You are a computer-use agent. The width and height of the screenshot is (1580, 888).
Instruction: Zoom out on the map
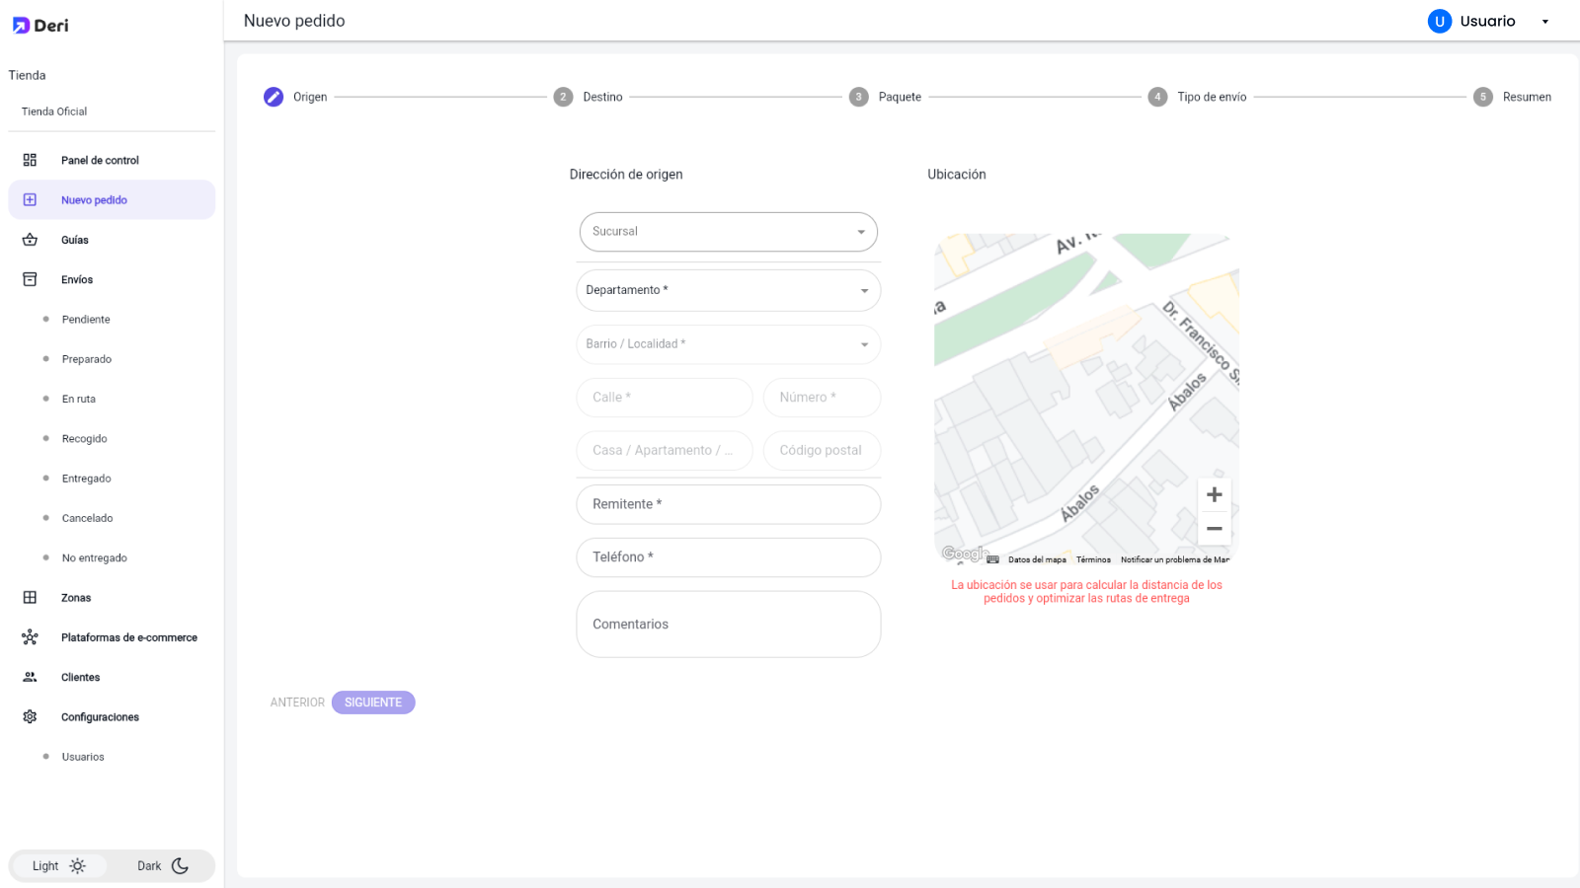(x=1214, y=529)
